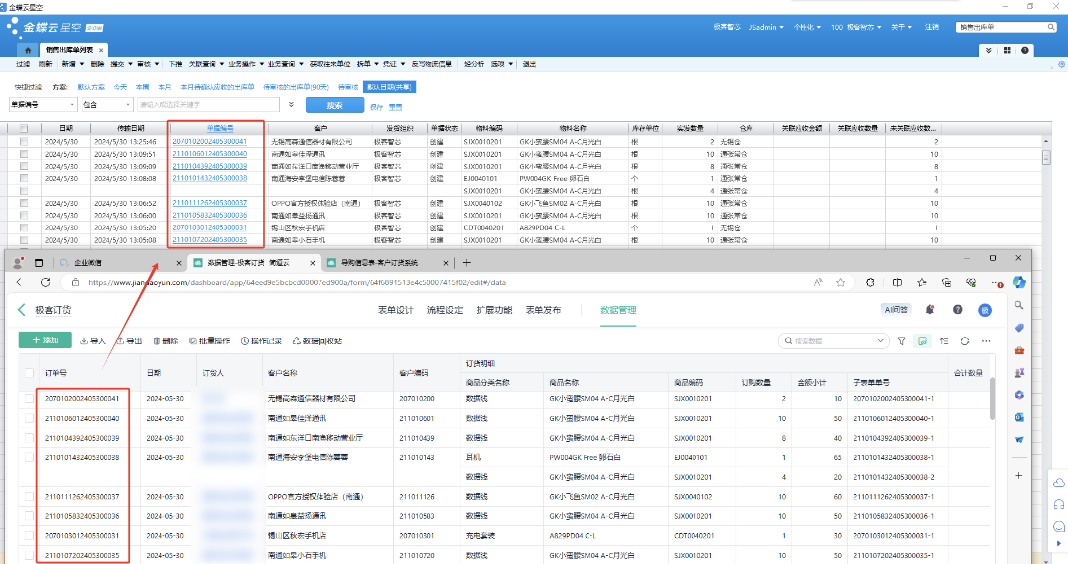Switch to the 表单设计 tab
Image resolution: width=1068 pixels, height=564 pixels.
tap(395, 310)
